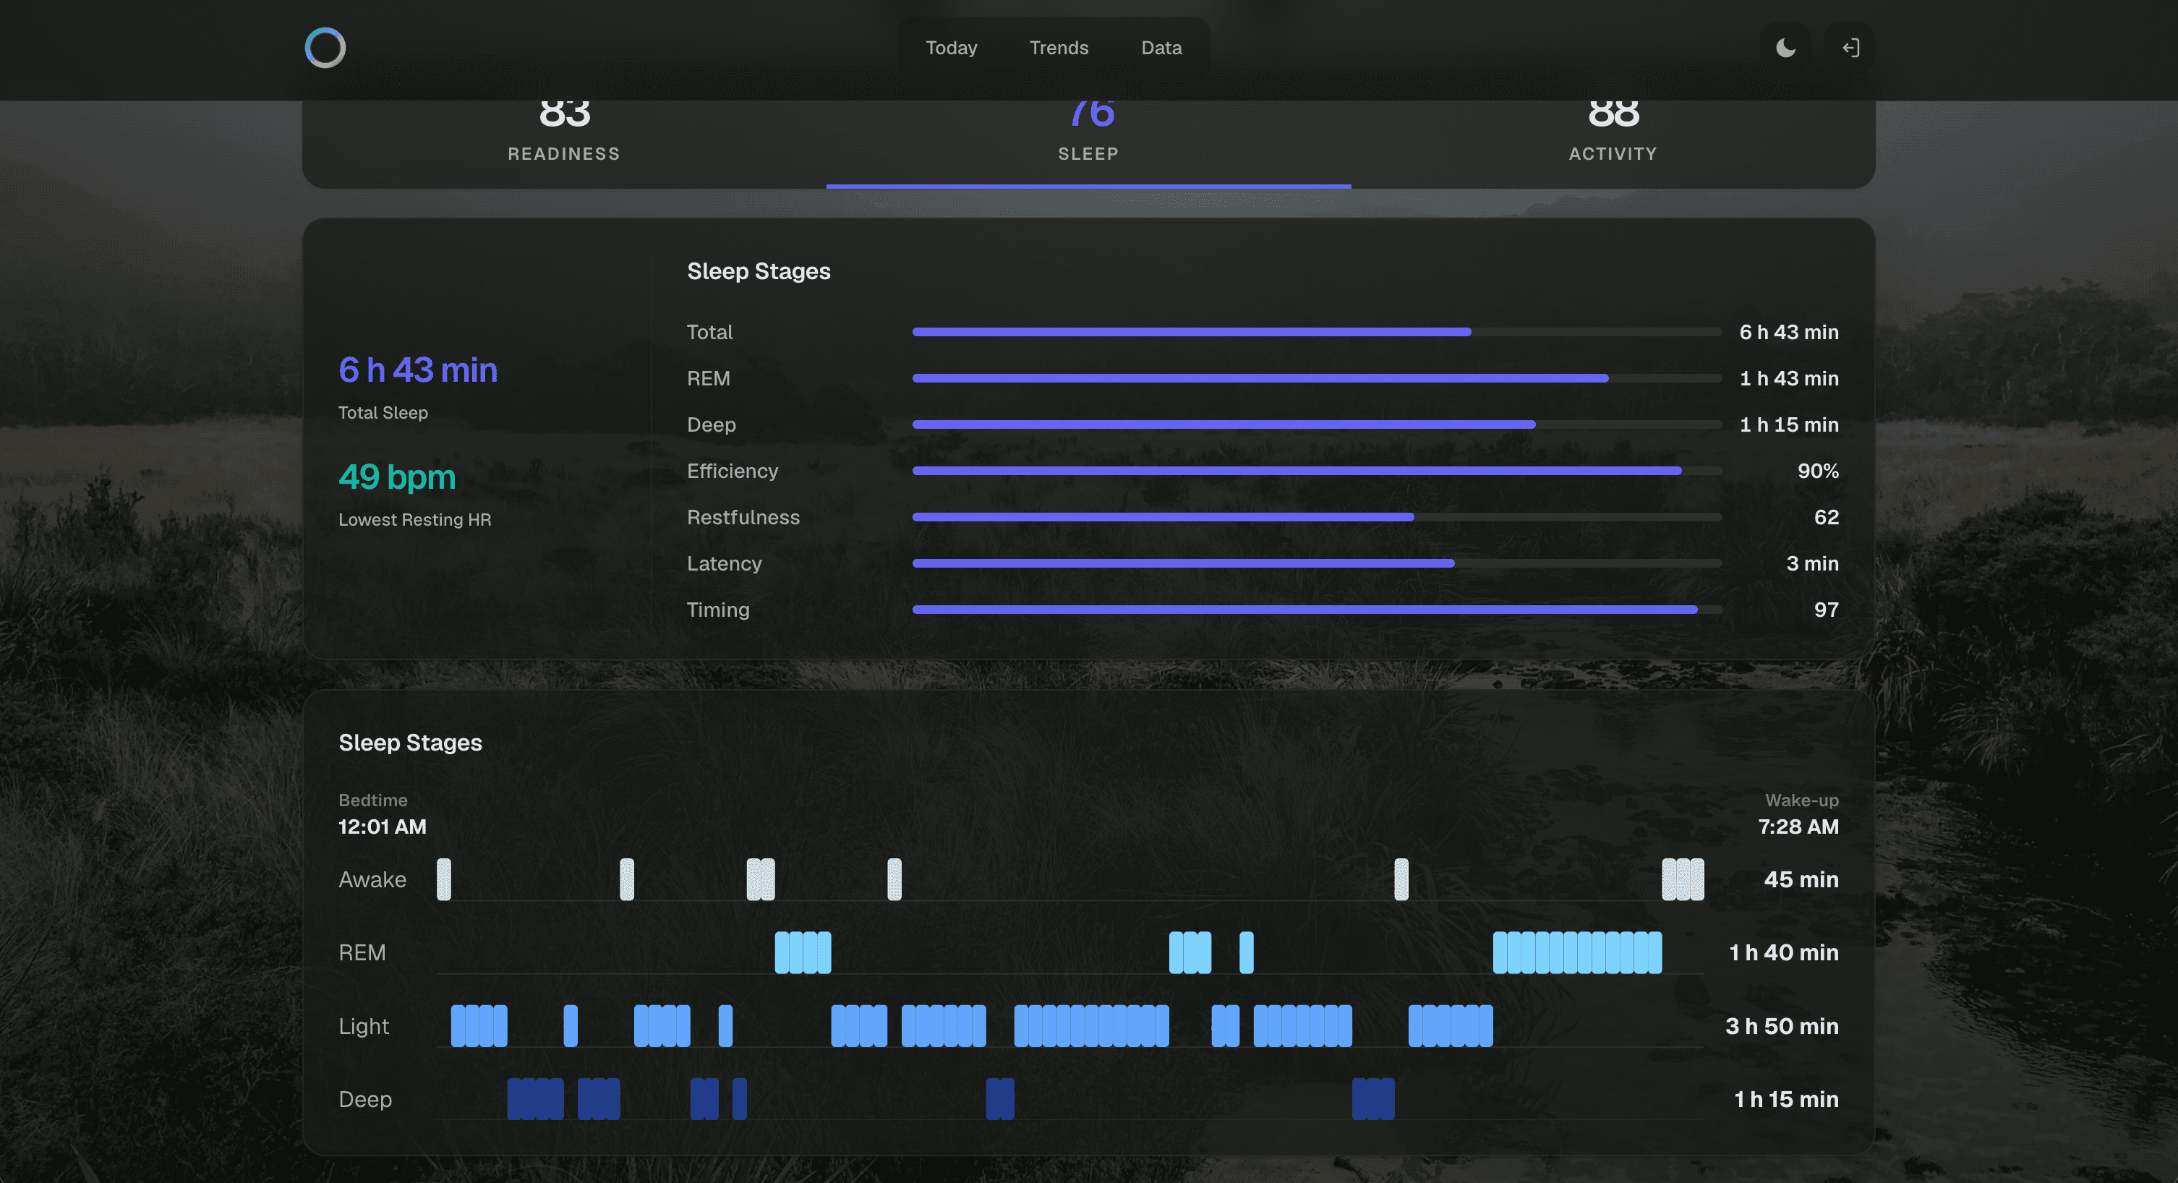The height and width of the screenshot is (1183, 2178).
Task: Switch to the Trends nav tab
Action: pyautogui.click(x=1059, y=47)
